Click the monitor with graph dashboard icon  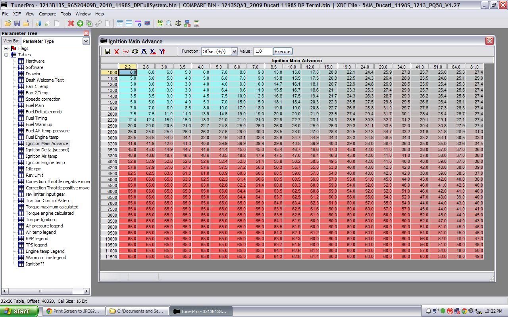[x=147, y=23]
